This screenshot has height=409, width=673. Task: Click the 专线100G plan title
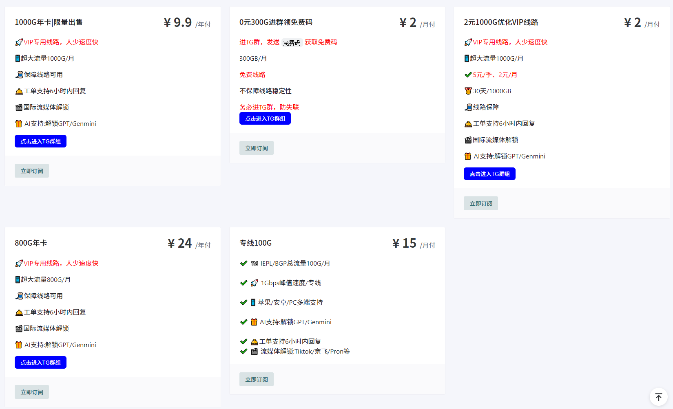255,243
